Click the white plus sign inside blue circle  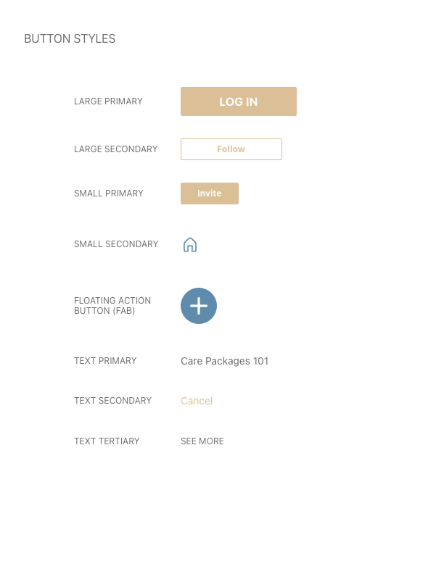(x=199, y=306)
